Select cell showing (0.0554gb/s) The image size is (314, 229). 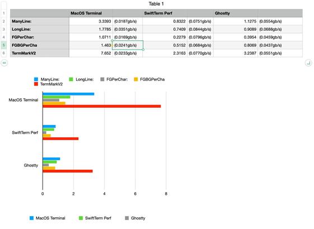tap(280, 21)
